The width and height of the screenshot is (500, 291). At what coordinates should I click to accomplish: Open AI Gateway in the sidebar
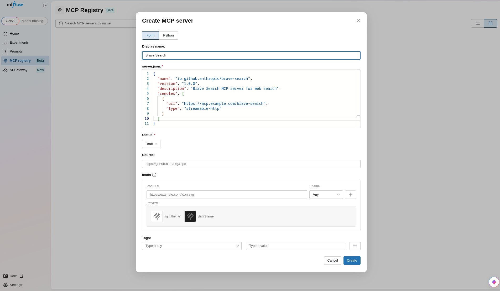25,70
